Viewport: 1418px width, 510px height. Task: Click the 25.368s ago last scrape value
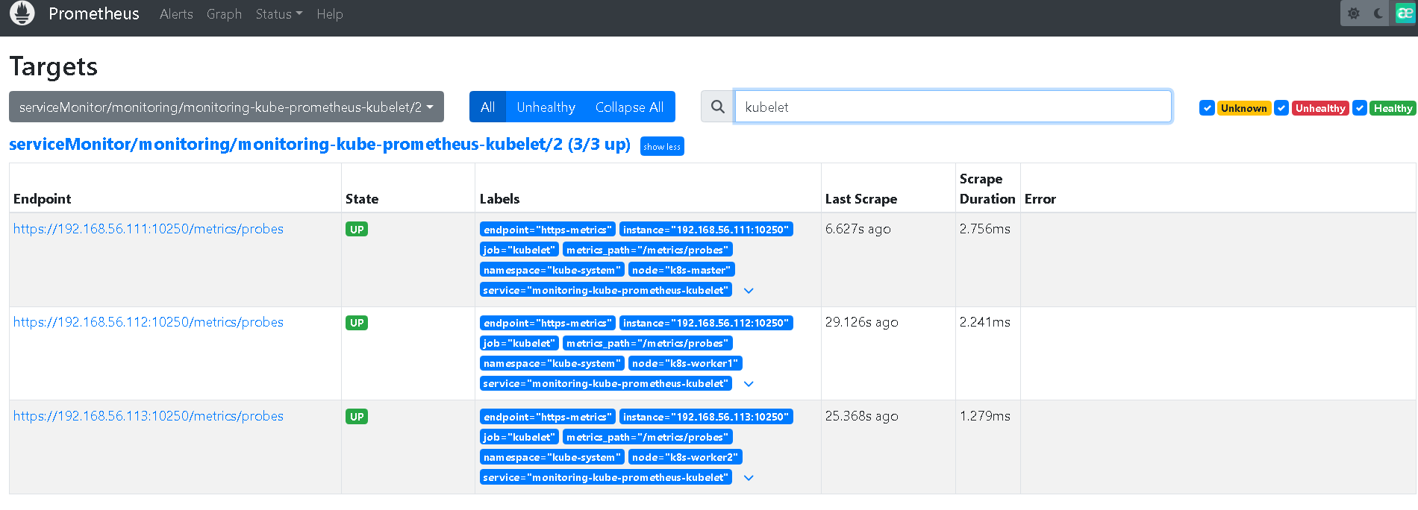pos(861,416)
